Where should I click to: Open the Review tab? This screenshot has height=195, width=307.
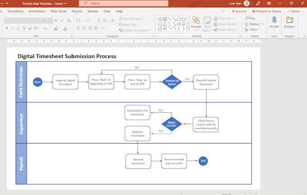93,11
